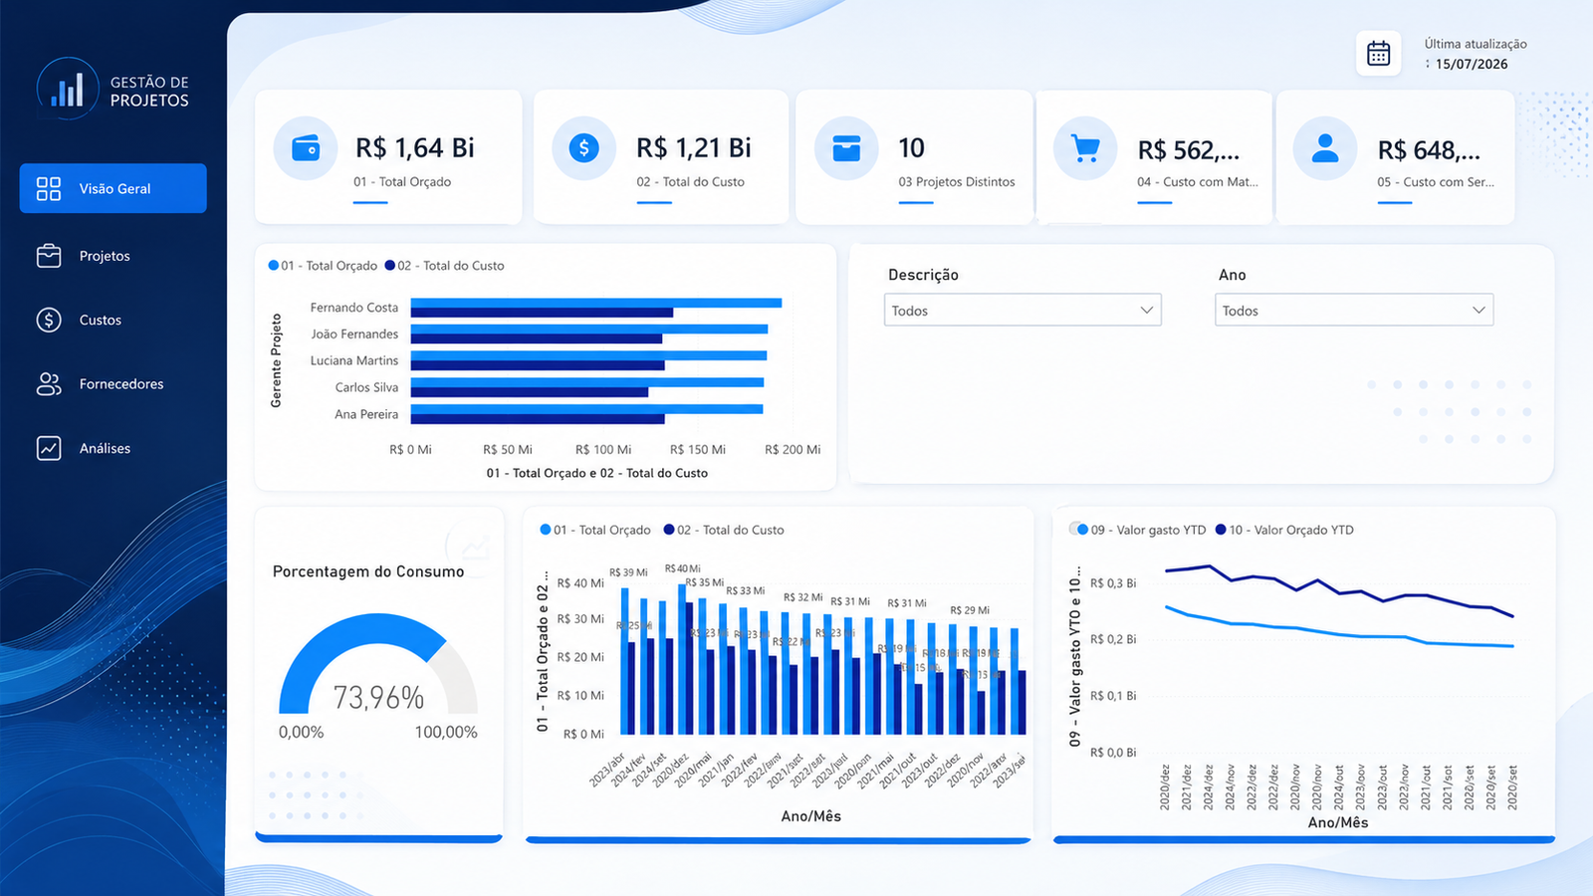Click the chevron arrow in the Ano combo box
This screenshot has height=896, width=1593.
coord(1479,311)
